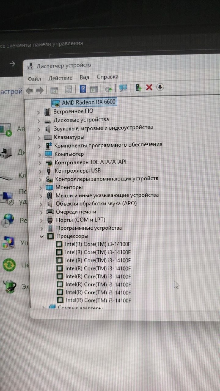Click the battery power Control Panel icon

pyautogui.click(x=10, y=287)
